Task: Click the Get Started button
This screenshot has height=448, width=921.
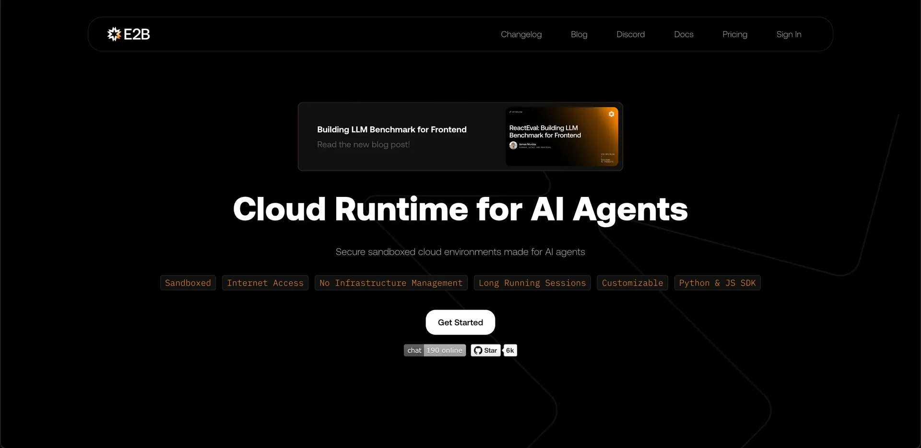Action: (x=460, y=322)
